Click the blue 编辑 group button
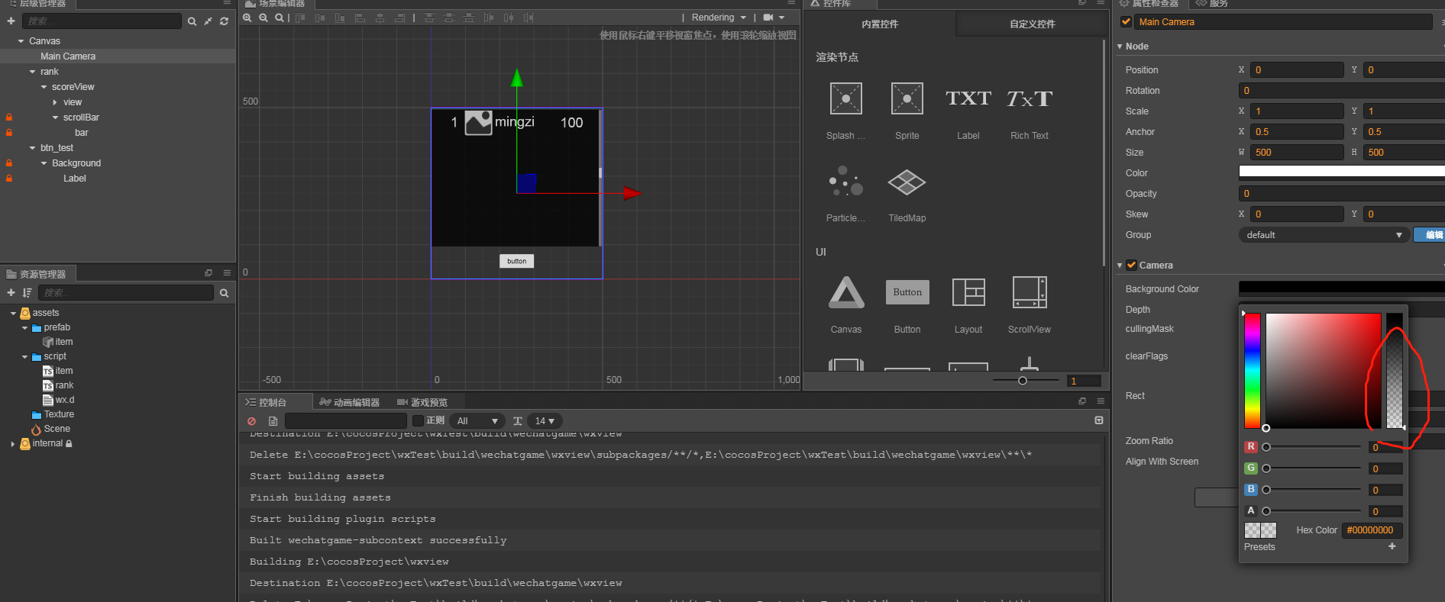 coord(1430,235)
